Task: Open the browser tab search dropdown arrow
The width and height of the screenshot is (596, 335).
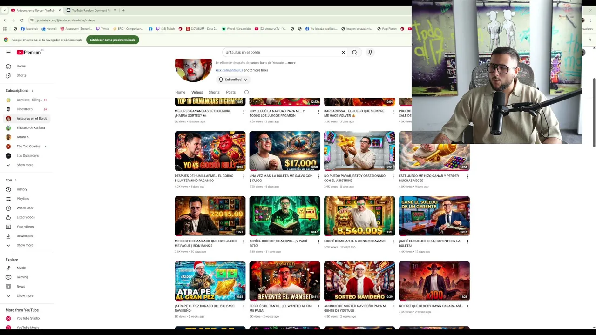Action: [x=5, y=10]
